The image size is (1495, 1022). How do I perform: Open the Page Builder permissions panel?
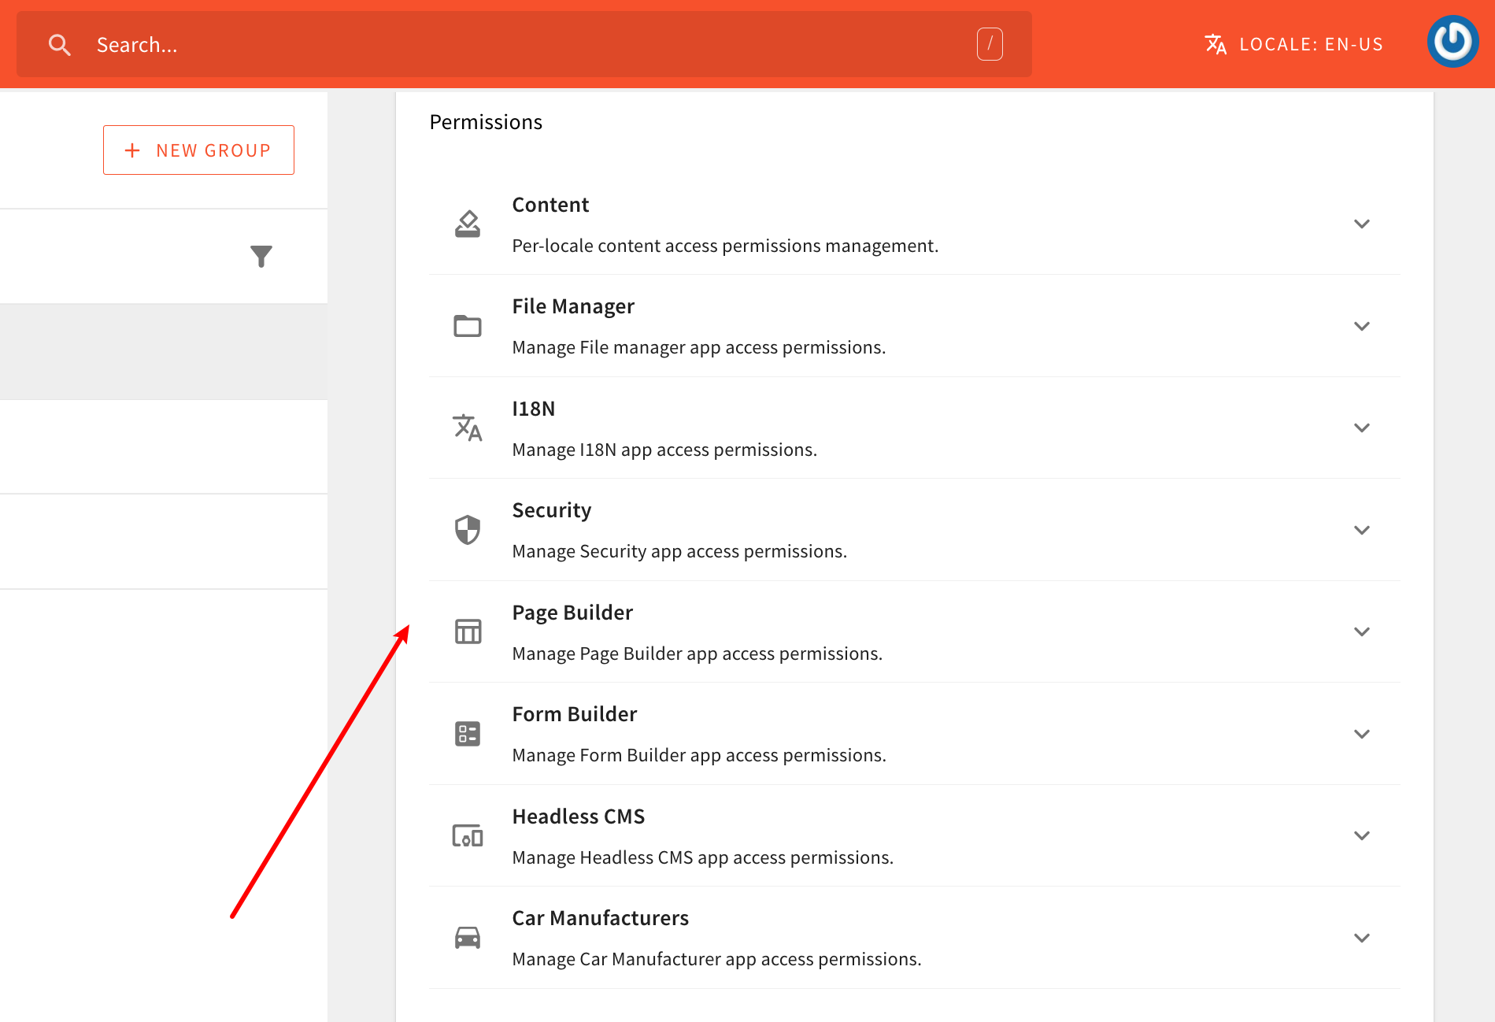[x=1361, y=631]
